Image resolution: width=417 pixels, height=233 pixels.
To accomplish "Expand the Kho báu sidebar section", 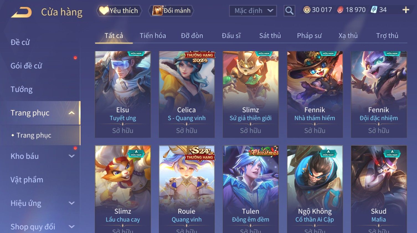I will pyautogui.click(x=72, y=156).
